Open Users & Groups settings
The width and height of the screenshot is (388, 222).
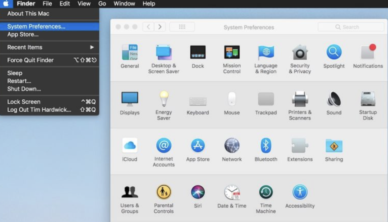[x=130, y=192]
